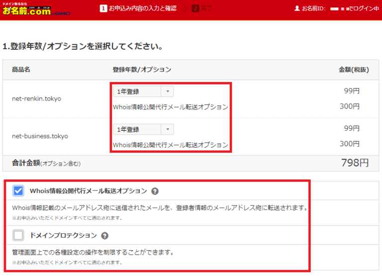Click step 2 完了
This screenshot has height=276, width=382.
pyautogui.click(x=202, y=8)
